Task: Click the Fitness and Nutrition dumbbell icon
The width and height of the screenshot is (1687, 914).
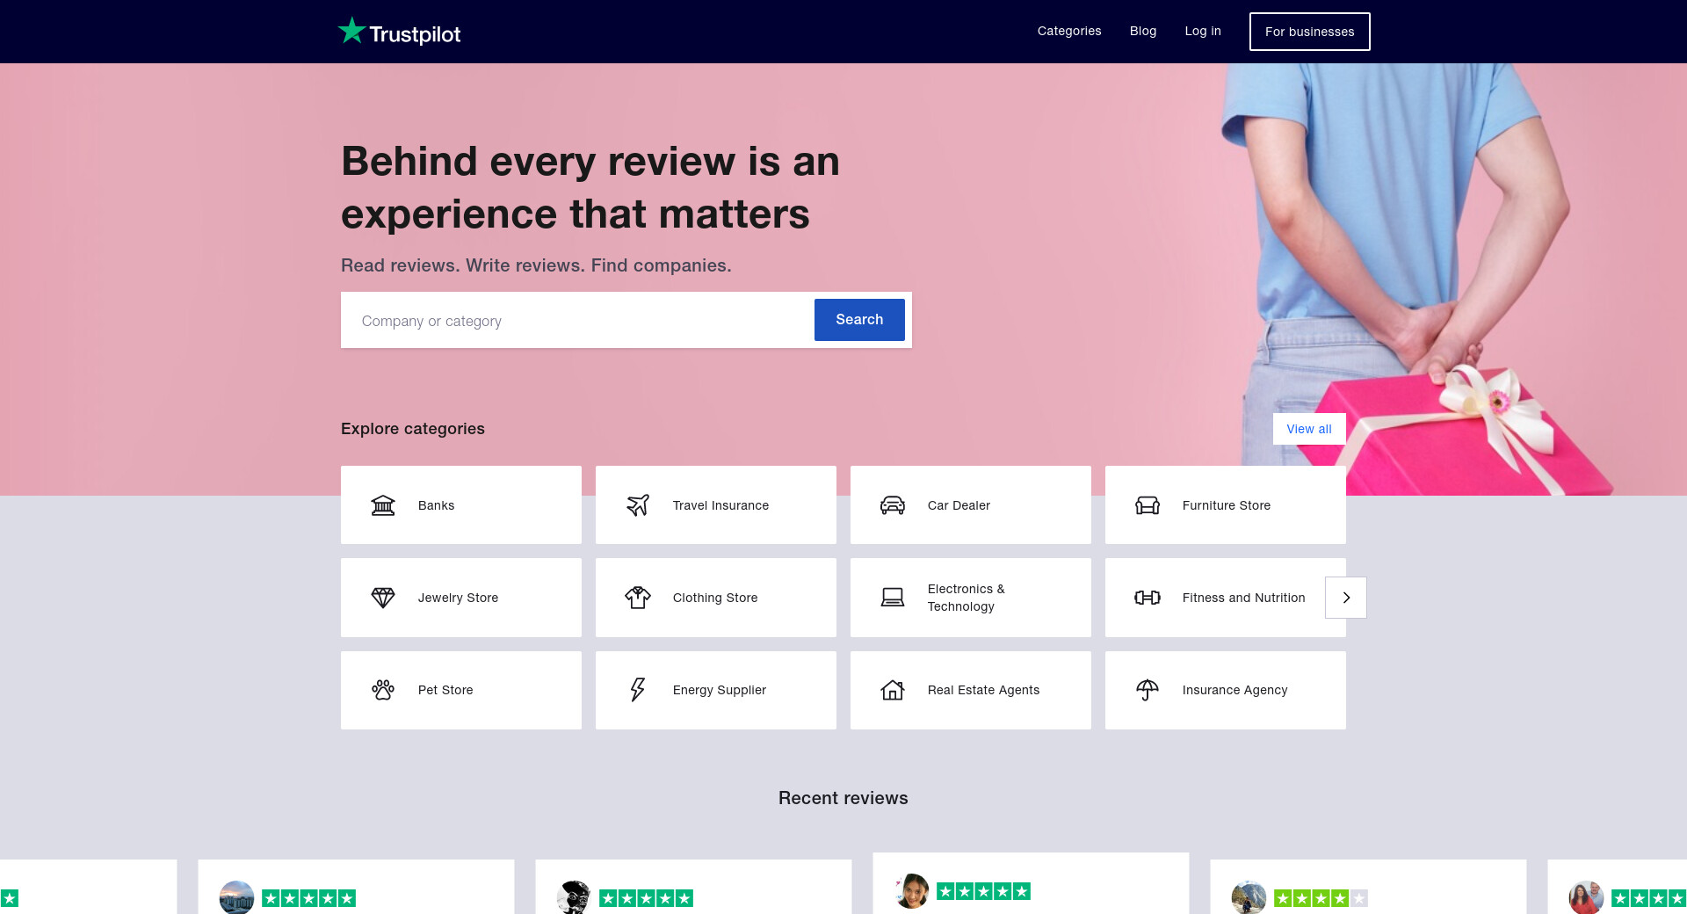Action: [x=1148, y=598]
